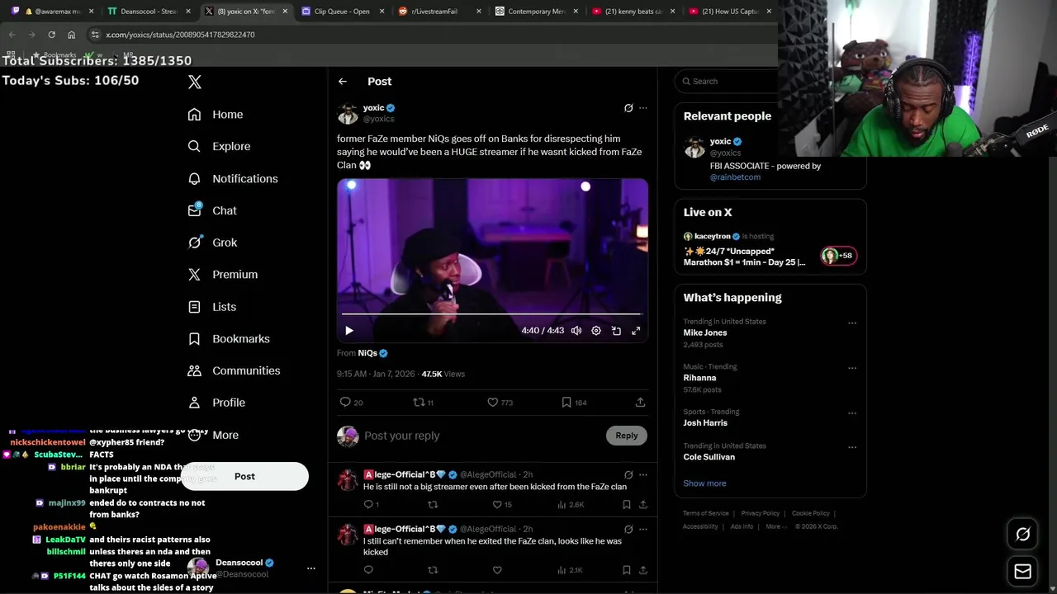Click the white Post button
The height and width of the screenshot is (594, 1057).
point(244,476)
